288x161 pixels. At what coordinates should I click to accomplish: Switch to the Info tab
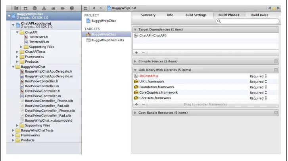(x=170, y=15)
